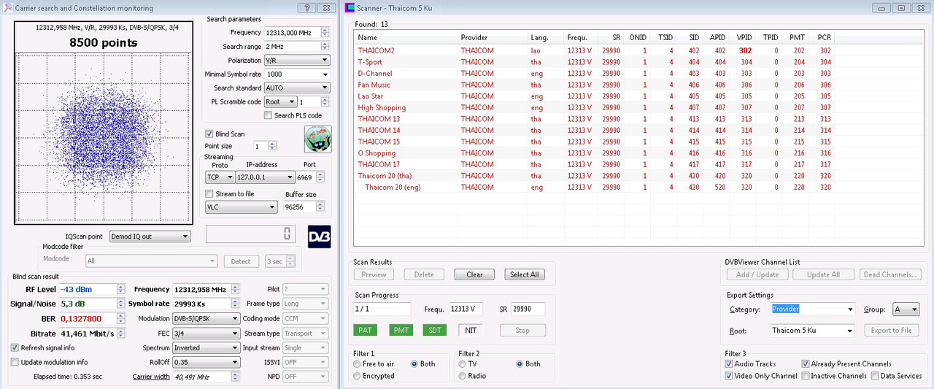Select Encrypted radio button
This screenshot has height=389, width=934.
tap(357, 376)
